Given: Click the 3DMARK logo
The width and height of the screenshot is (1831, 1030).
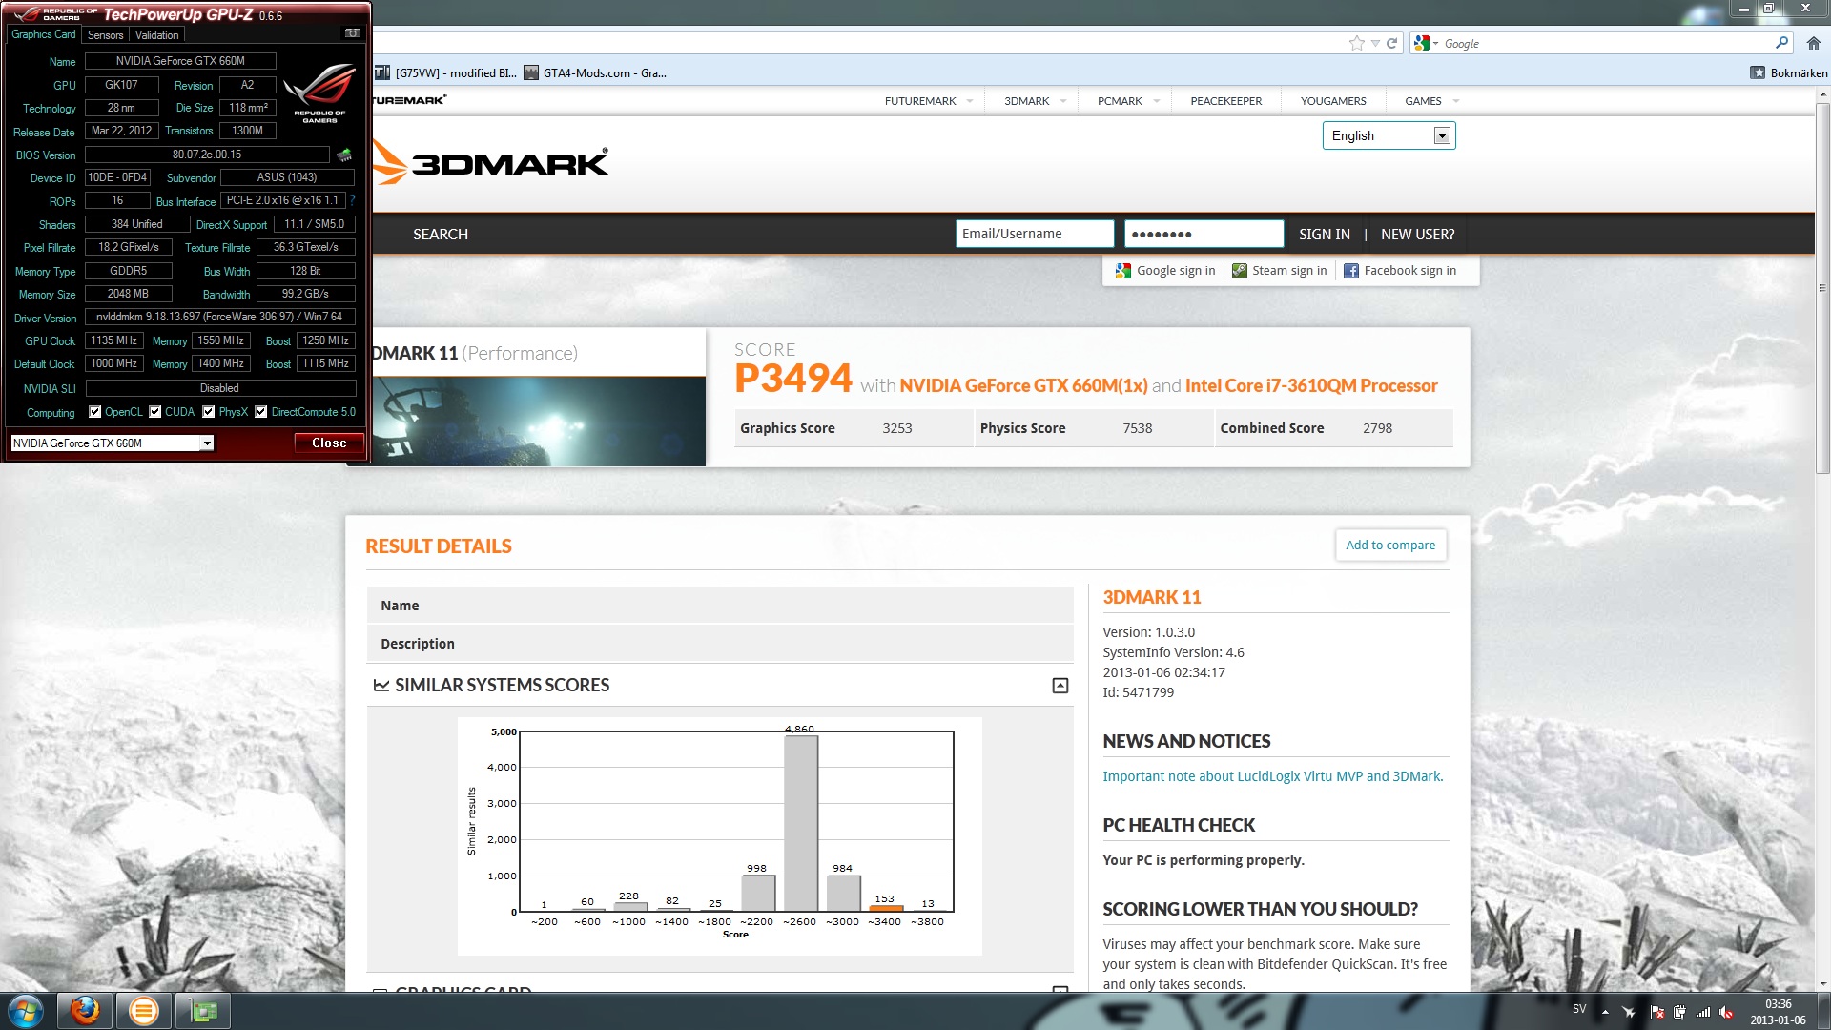Looking at the screenshot, I should [x=490, y=162].
